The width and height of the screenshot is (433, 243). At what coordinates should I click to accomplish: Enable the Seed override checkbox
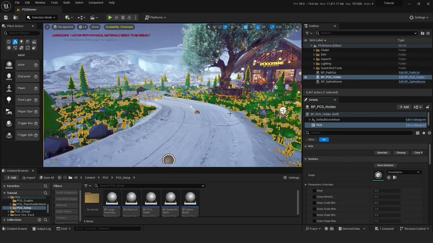(x=314, y=191)
